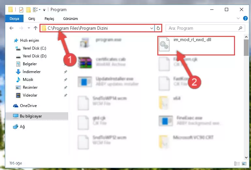
Task: Select the SndToWP12.wcm file
Action: pyautogui.click(x=102, y=142)
